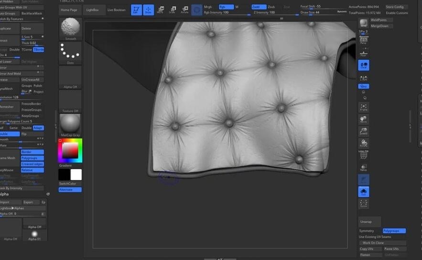Screen dimensions: 422x260
Task: Open Lightbox Alphas expander
Action: 23,208
